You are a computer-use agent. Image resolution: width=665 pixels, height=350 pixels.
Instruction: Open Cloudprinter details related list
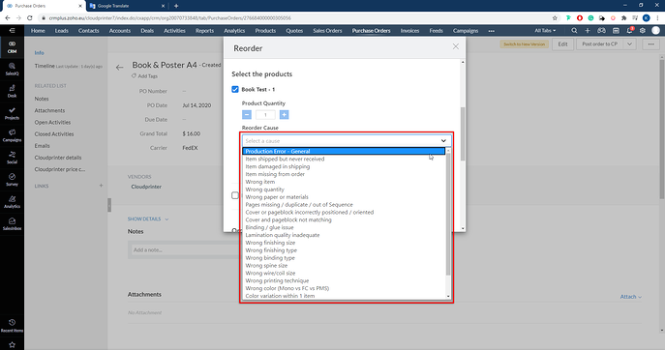point(58,158)
